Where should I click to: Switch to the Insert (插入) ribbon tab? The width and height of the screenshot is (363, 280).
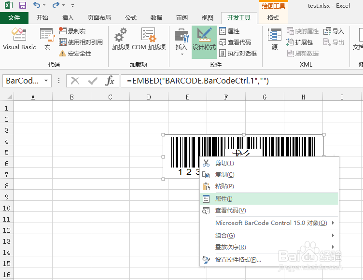(68, 18)
